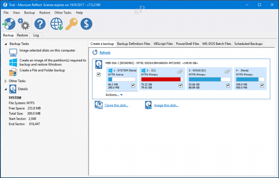The image size is (279, 178).
Task: Collapse the Backup Tasks section
Action: (x=6, y=44)
